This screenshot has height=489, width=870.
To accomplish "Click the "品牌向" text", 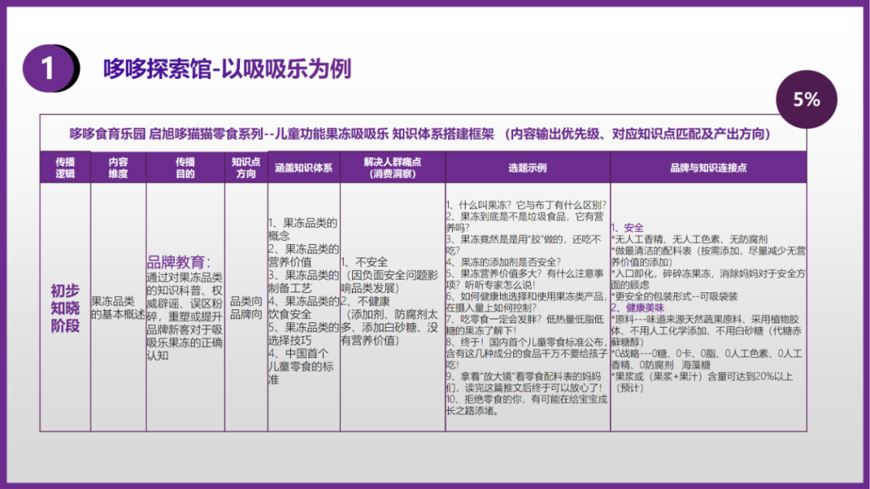I will click(246, 314).
